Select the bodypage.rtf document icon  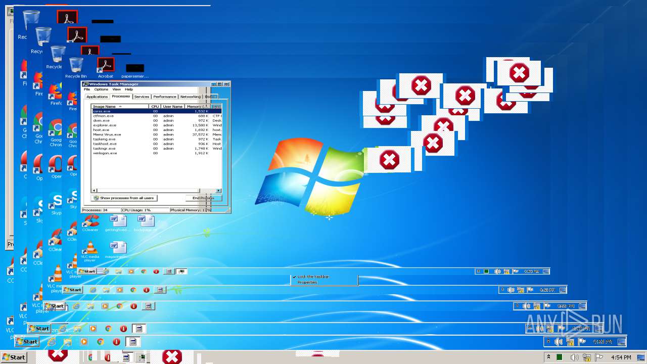click(x=146, y=223)
